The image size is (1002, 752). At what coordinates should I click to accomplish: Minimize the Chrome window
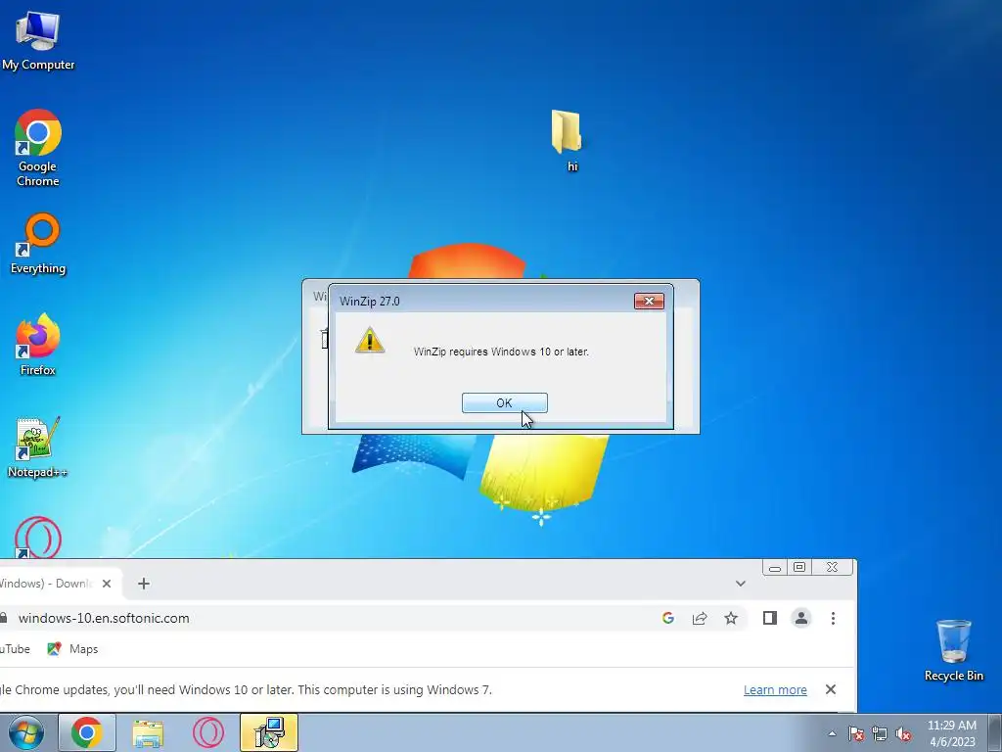[775, 567]
